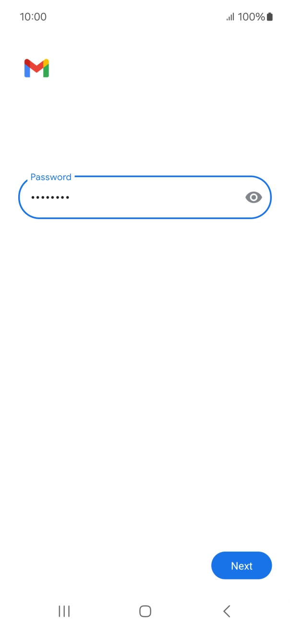Click the Password field label
290x629 pixels.
(x=51, y=177)
